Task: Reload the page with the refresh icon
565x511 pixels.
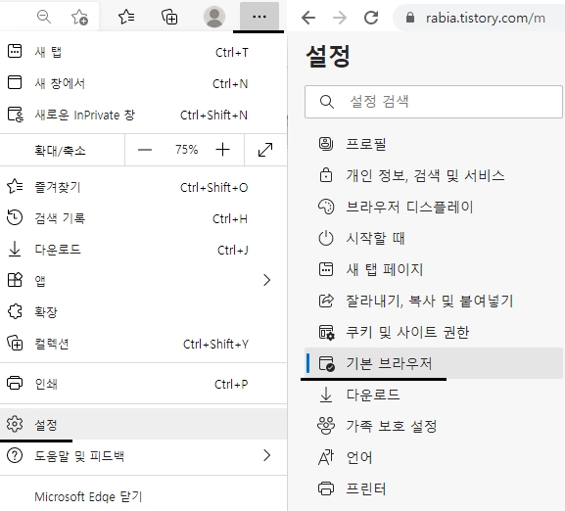Action: tap(371, 18)
